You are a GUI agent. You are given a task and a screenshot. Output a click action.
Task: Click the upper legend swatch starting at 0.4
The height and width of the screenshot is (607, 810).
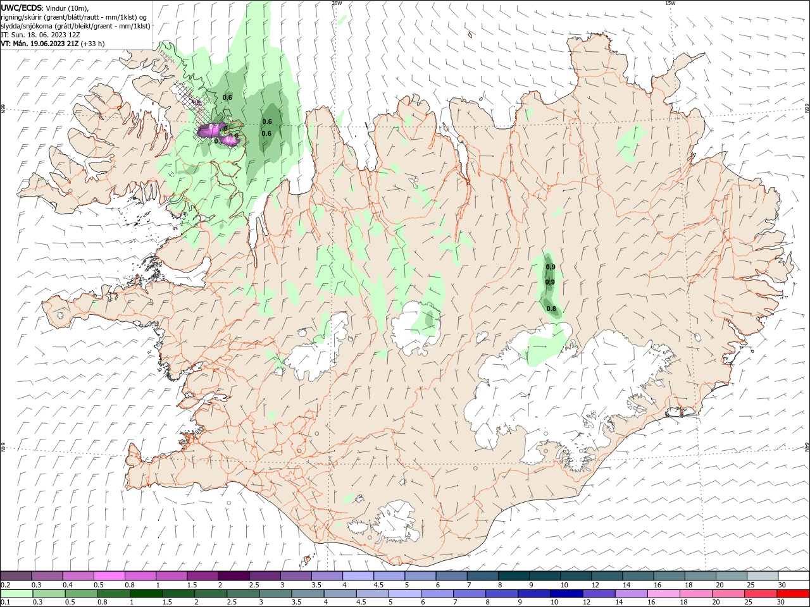[78, 576]
